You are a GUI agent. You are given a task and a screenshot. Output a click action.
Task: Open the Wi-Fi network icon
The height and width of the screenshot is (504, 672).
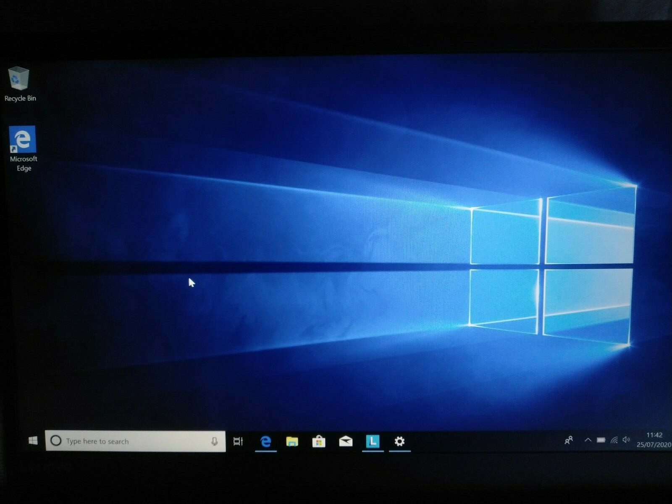coord(614,440)
